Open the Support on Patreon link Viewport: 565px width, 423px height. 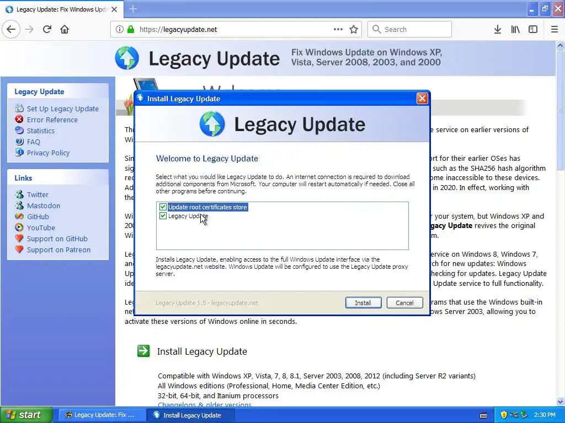pyautogui.click(x=58, y=250)
